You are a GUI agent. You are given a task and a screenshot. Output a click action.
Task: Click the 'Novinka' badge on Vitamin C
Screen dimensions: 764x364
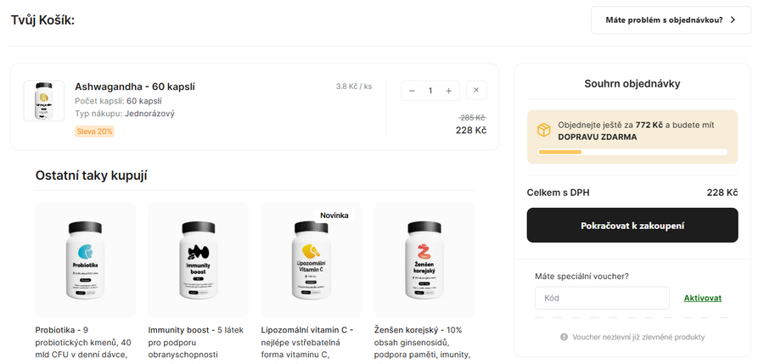(334, 216)
